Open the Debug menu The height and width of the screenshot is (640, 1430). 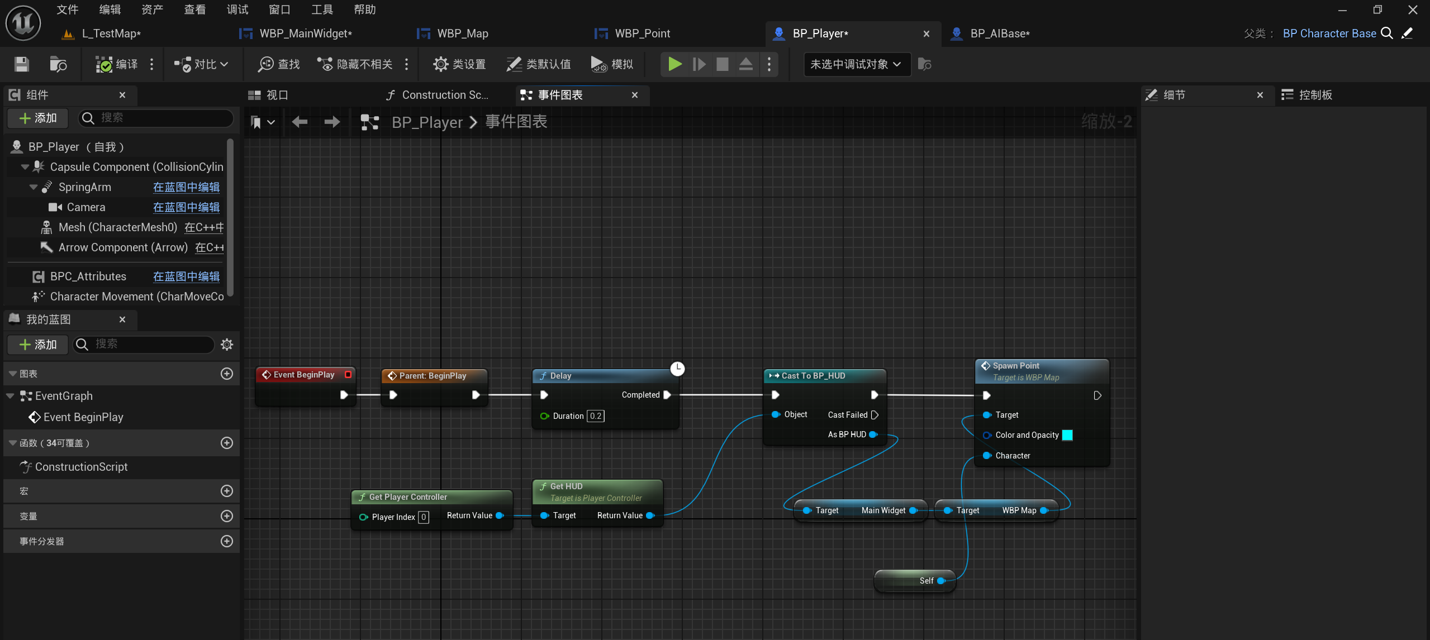237,9
